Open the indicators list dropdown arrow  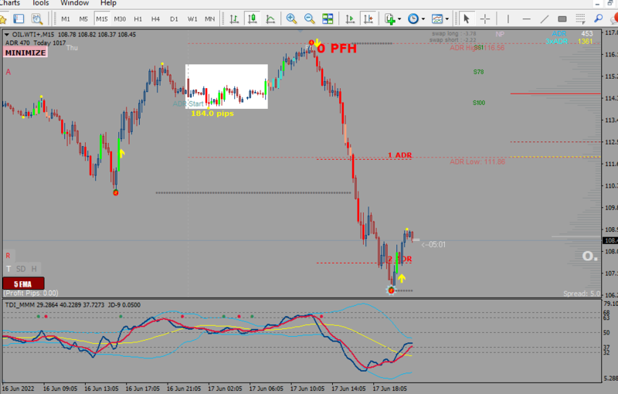[x=399, y=19]
